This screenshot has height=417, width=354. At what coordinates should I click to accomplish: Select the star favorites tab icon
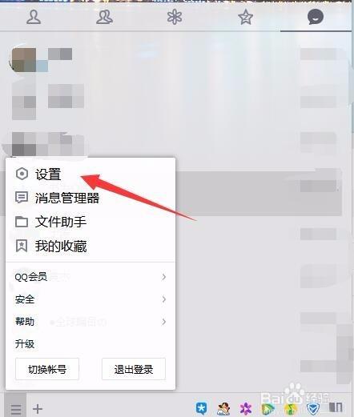245,17
